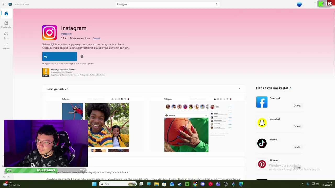The image size is (335, 188).
Task: Open Kitaplık (Library) in the sidebar
Action: pyautogui.click(x=6, y=175)
